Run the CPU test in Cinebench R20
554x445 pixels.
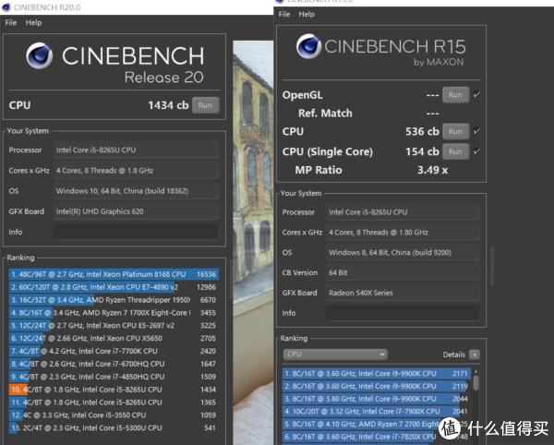(205, 105)
